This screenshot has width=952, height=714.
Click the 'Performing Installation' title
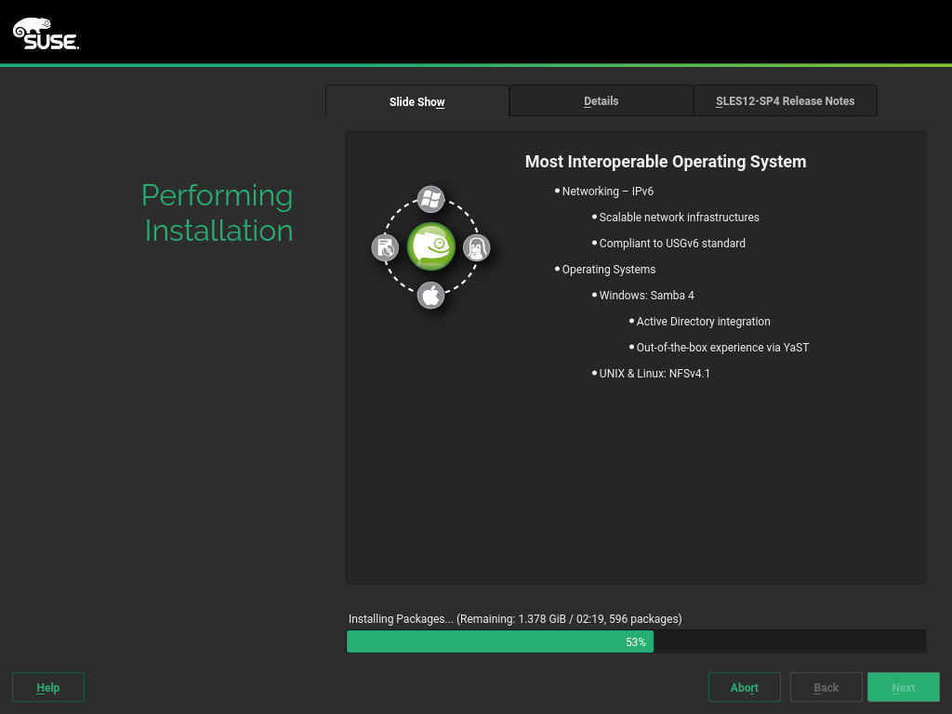click(218, 213)
